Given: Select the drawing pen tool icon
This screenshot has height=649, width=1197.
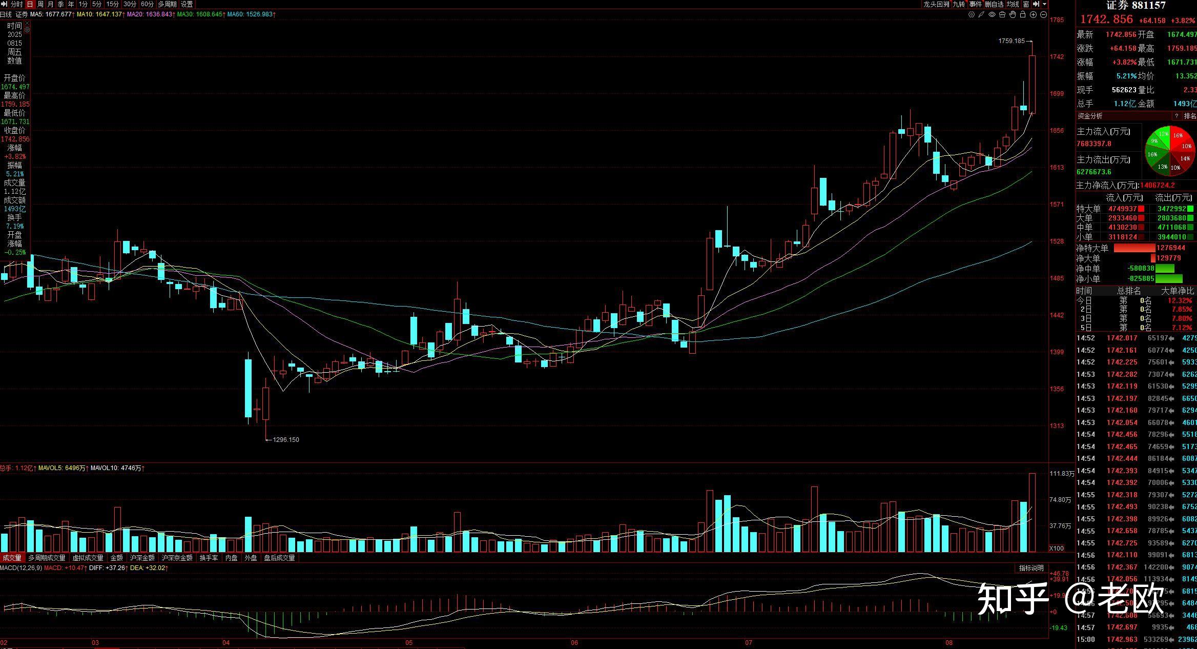Looking at the screenshot, I should coord(981,14).
